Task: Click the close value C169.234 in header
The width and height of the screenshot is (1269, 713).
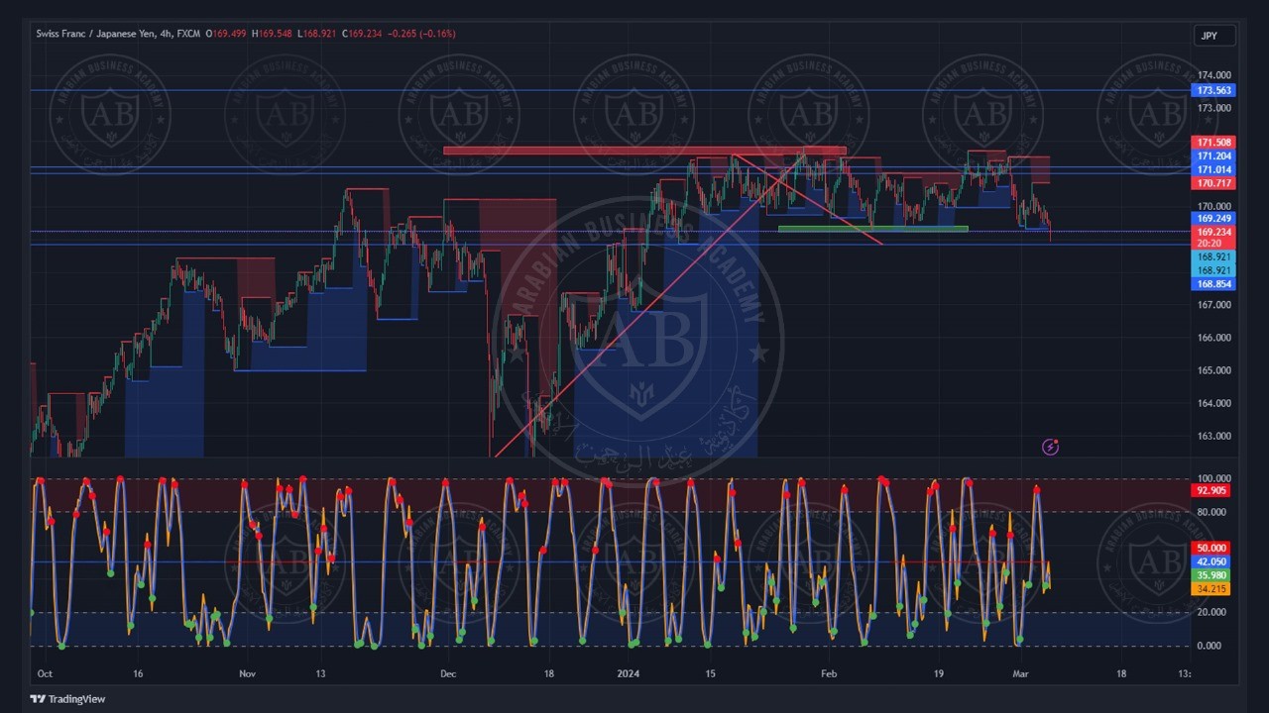Action: click(x=363, y=34)
